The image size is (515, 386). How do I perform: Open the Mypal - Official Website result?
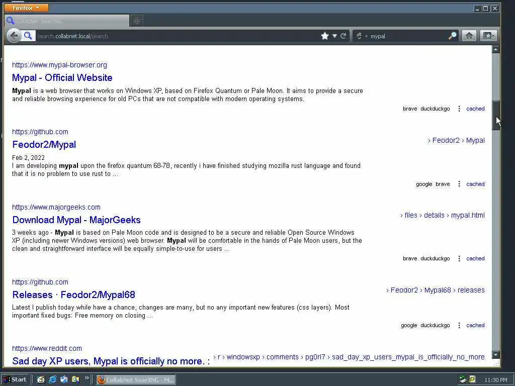click(62, 78)
